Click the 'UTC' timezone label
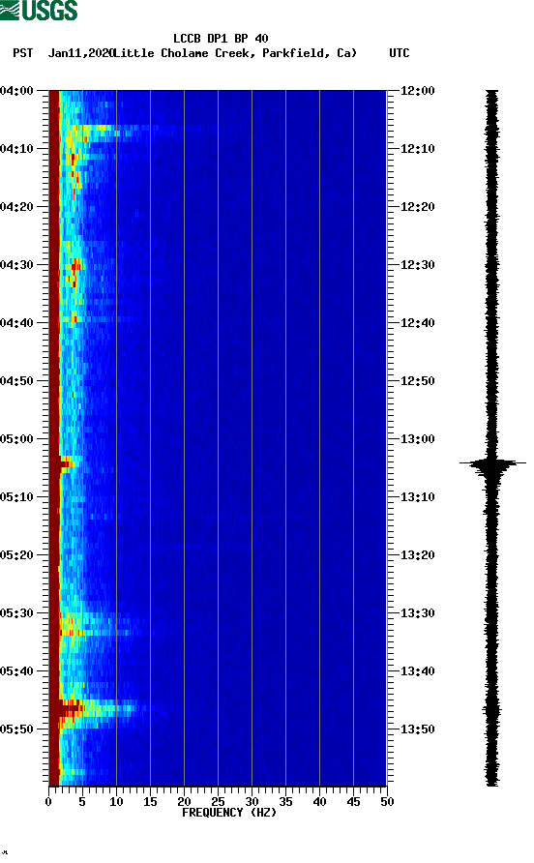Image resolution: width=534 pixels, height=863 pixels. tap(400, 53)
